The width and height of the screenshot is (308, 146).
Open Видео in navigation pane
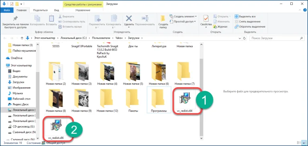pyautogui.click(x=14, y=71)
